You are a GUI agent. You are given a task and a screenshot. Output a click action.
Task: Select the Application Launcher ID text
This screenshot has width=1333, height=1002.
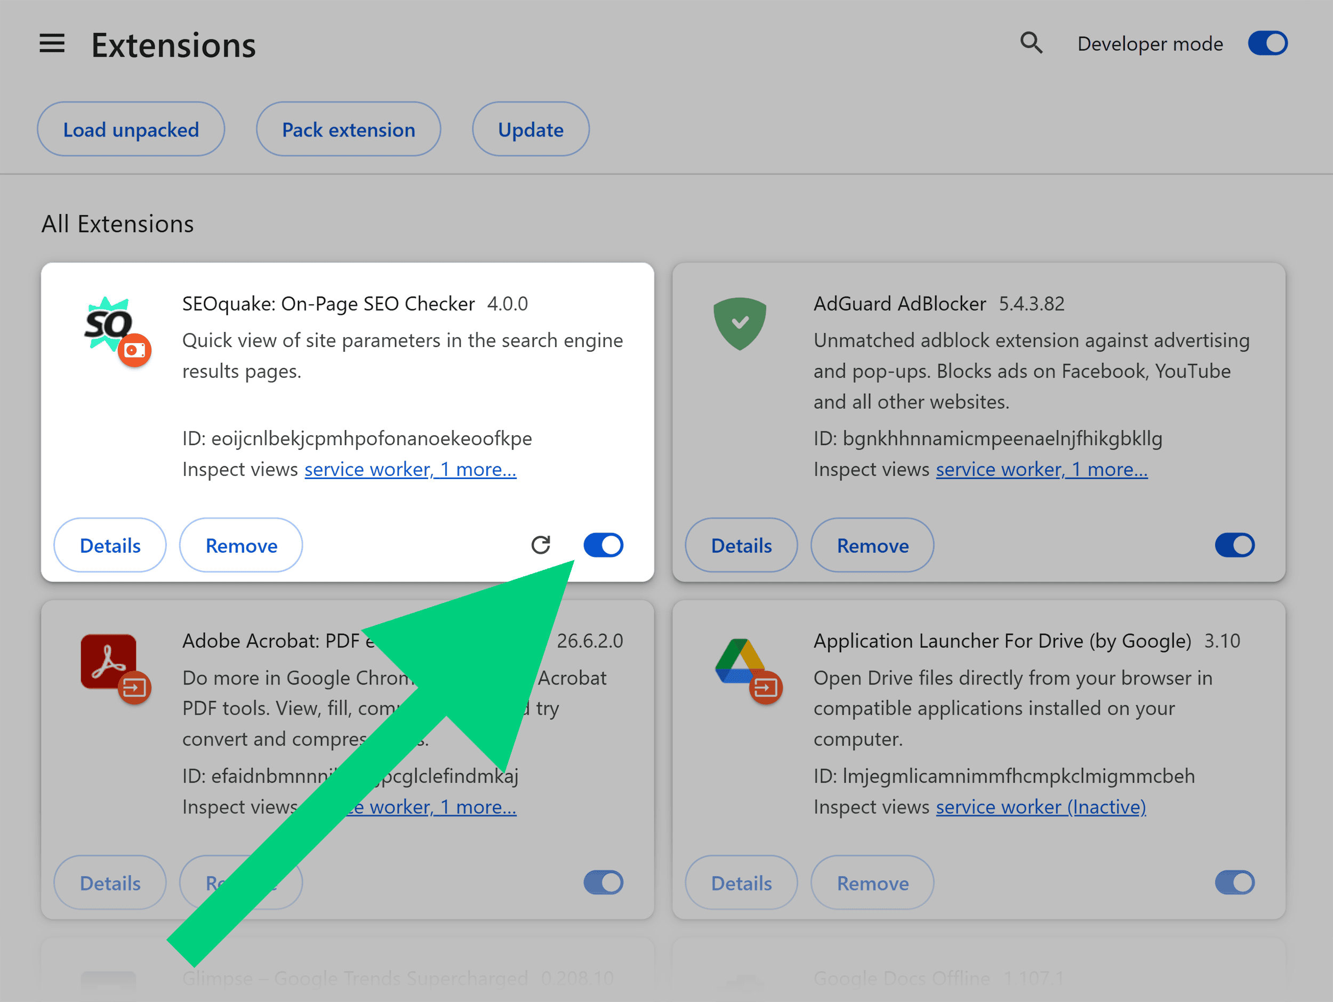coord(1004,776)
